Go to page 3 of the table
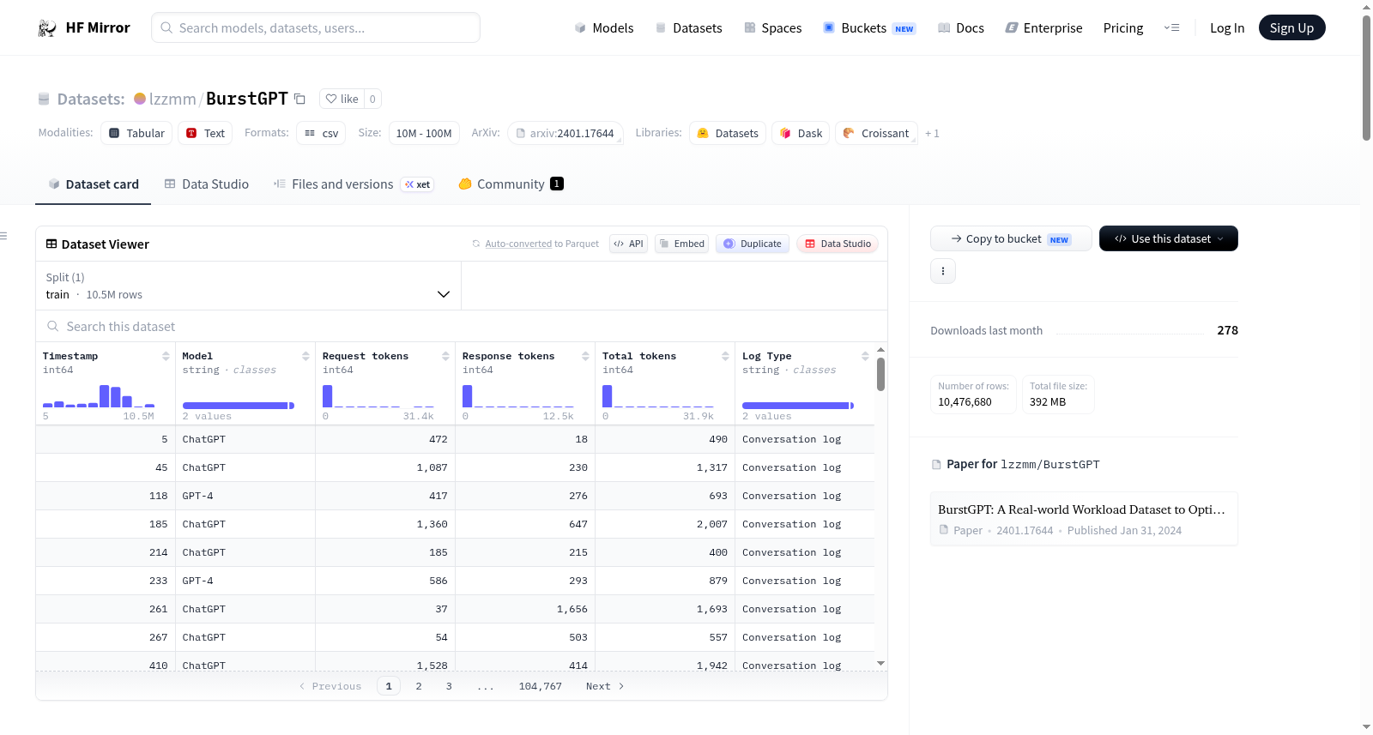 click(449, 686)
